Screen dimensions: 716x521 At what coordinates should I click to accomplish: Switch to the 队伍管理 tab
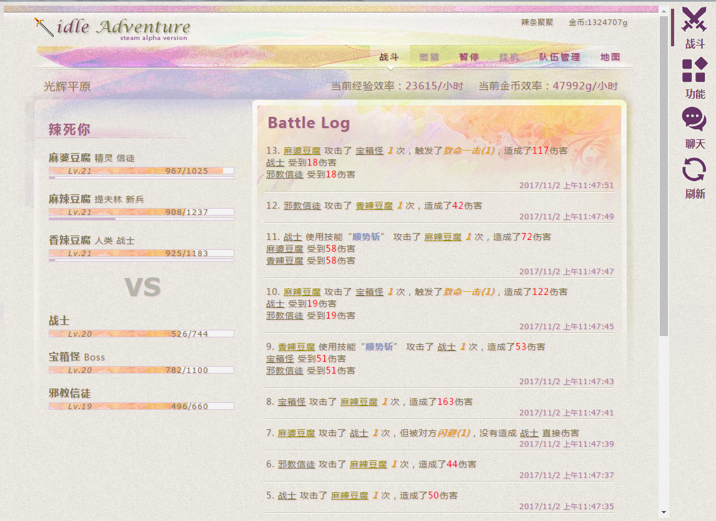tap(561, 56)
